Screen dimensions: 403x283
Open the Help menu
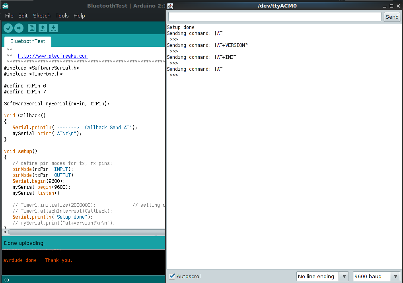(x=79, y=16)
